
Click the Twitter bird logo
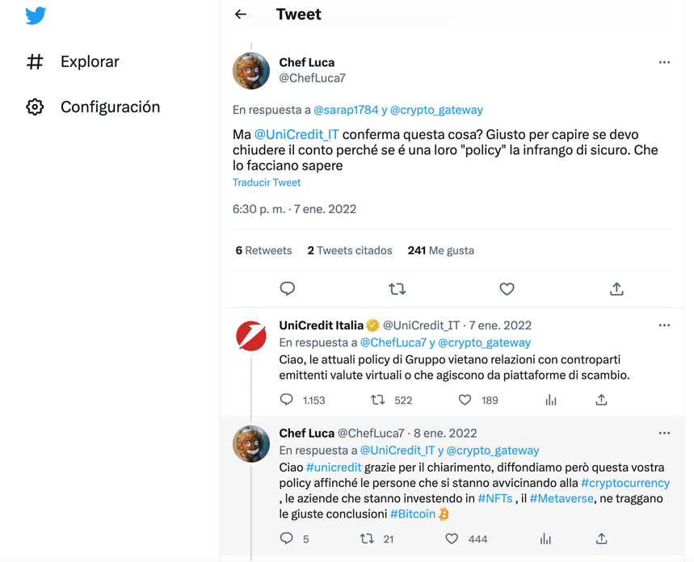36,15
